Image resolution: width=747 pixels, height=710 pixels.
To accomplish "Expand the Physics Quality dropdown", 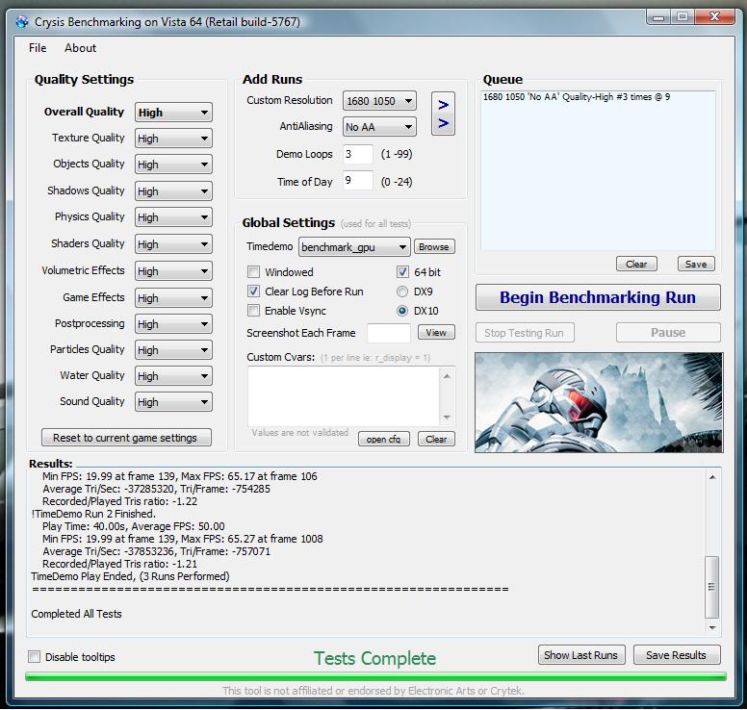I will tap(173, 217).
